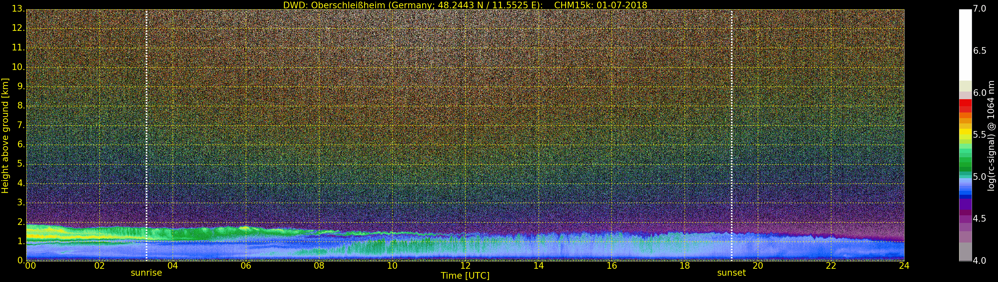Select the white dotted sunrise line in the plot
998x282 pixels.
pyautogui.click(x=146, y=135)
